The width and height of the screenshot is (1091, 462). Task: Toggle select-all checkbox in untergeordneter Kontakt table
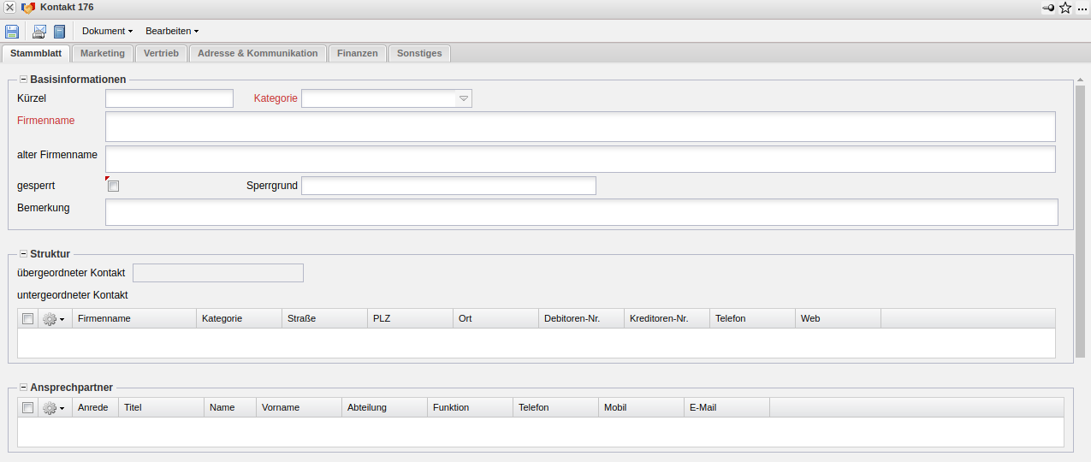(x=28, y=318)
